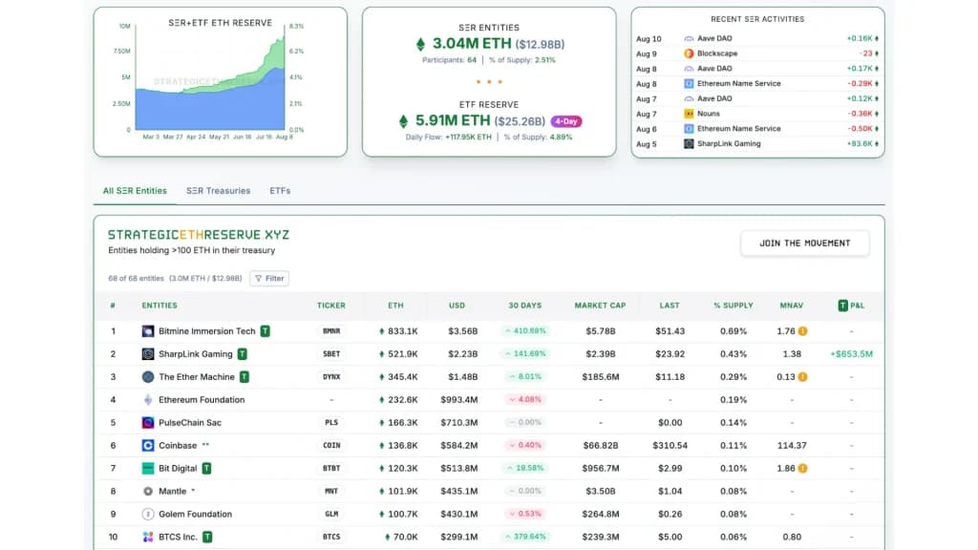Image resolution: width=978 pixels, height=550 pixels.
Task: Click the COIN ticker badge
Action: tap(331, 445)
